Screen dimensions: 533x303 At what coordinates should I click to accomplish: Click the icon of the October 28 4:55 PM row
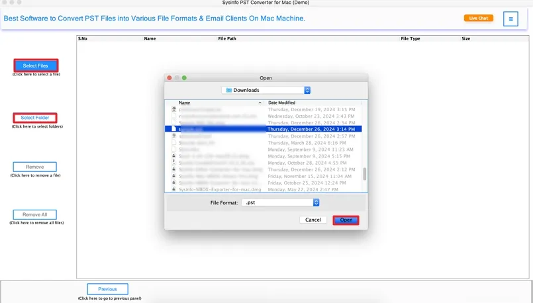[174, 163]
